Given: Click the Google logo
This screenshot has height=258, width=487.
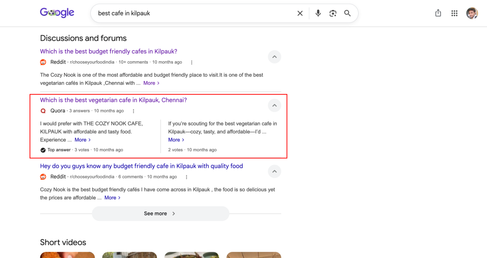Looking at the screenshot, I should coord(57,13).
